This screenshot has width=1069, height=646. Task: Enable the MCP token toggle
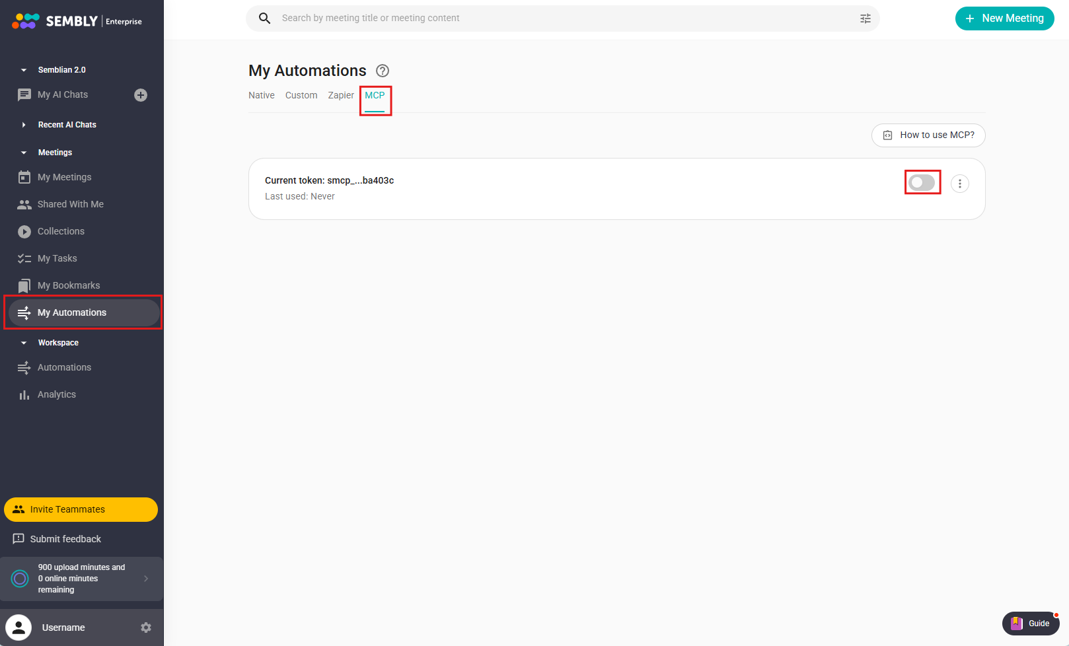[x=922, y=182]
